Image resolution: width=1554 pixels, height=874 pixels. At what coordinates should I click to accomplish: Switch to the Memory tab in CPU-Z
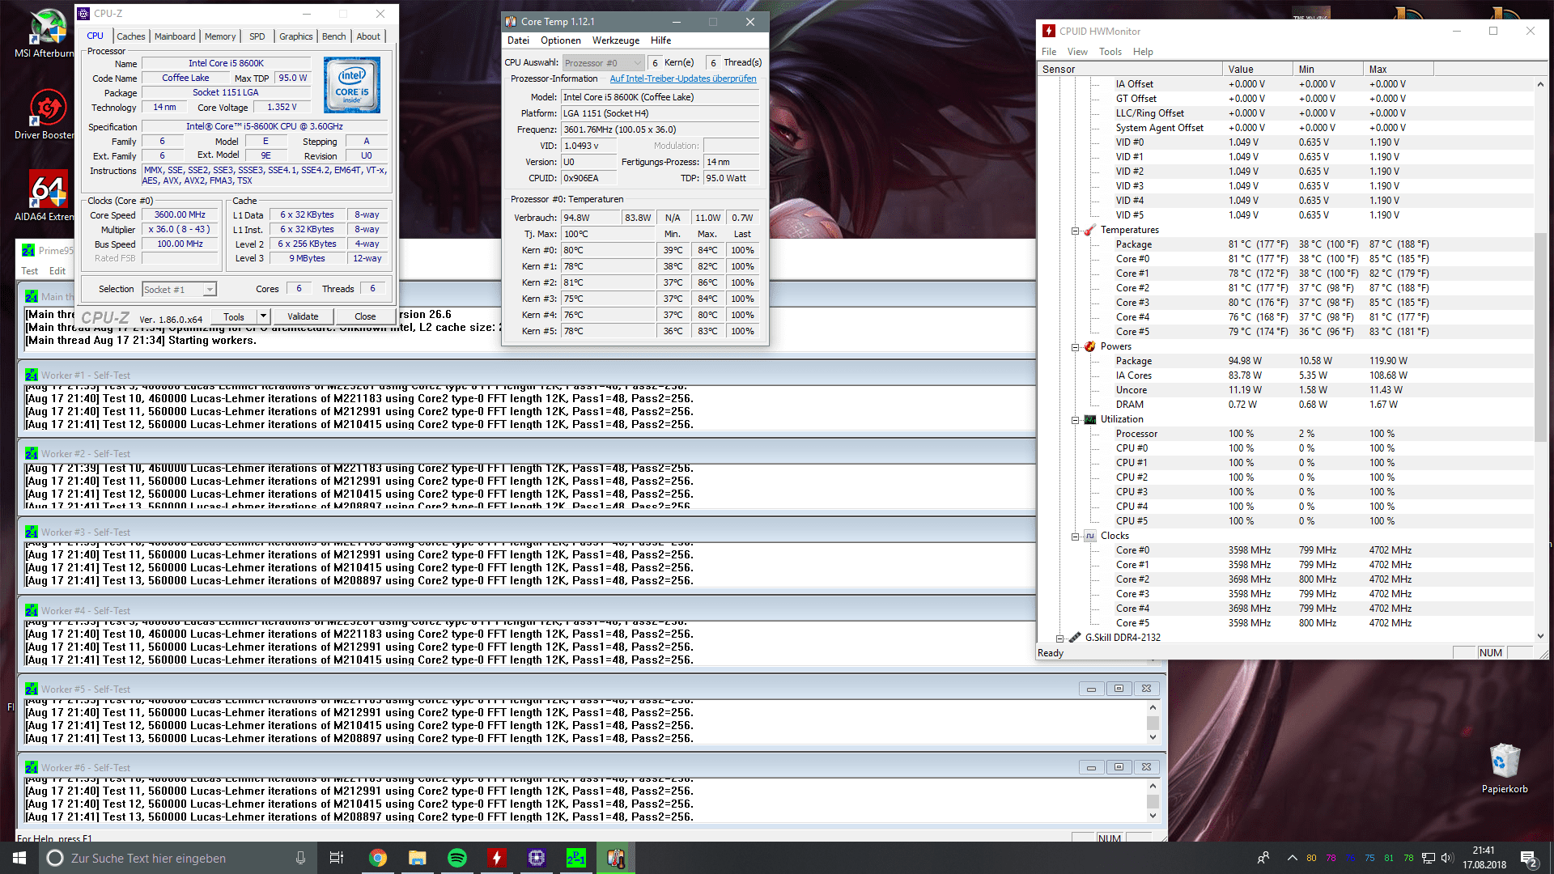[x=219, y=36]
